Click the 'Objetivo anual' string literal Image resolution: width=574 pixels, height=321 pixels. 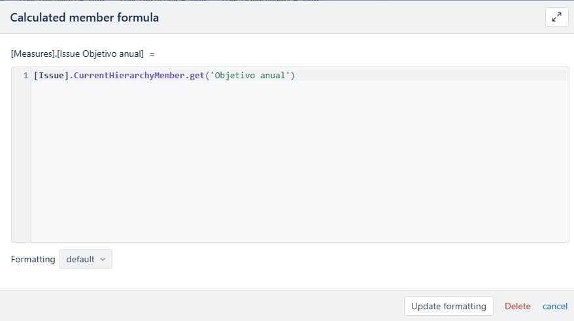[x=250, y=76]
